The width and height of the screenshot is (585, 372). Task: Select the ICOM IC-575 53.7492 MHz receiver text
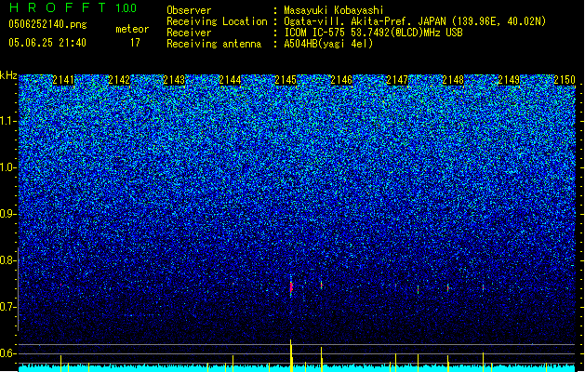coord(373,33)
